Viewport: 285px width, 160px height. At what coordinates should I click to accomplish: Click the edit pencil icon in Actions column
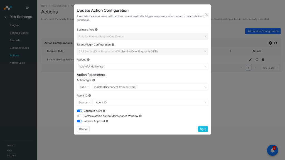[x=251, y=59]
